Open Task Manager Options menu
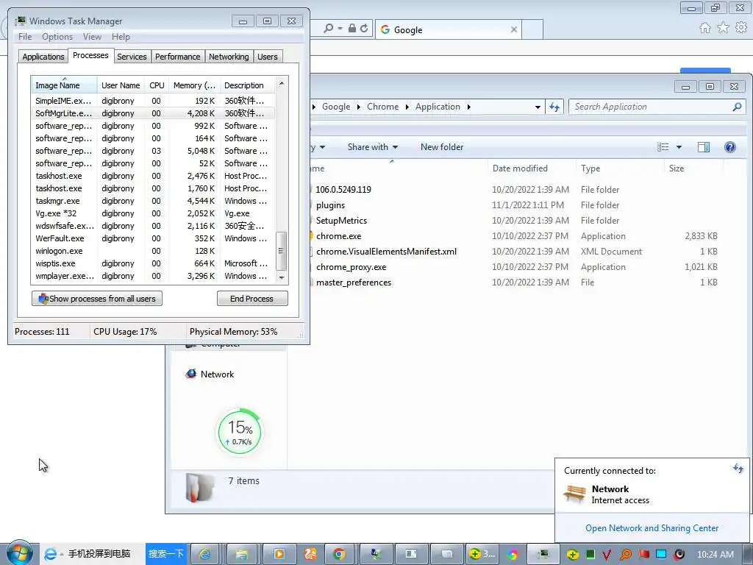Image resolution: width=753 pixels, height=565 pixels. pyautogui.click(x=57, y=37)
